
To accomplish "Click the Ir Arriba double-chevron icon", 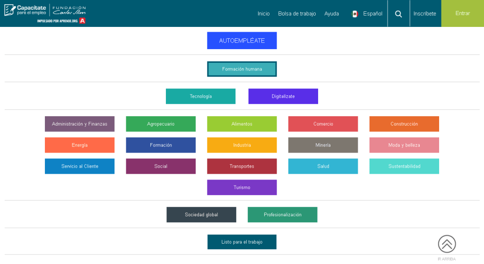I will 447,244.
